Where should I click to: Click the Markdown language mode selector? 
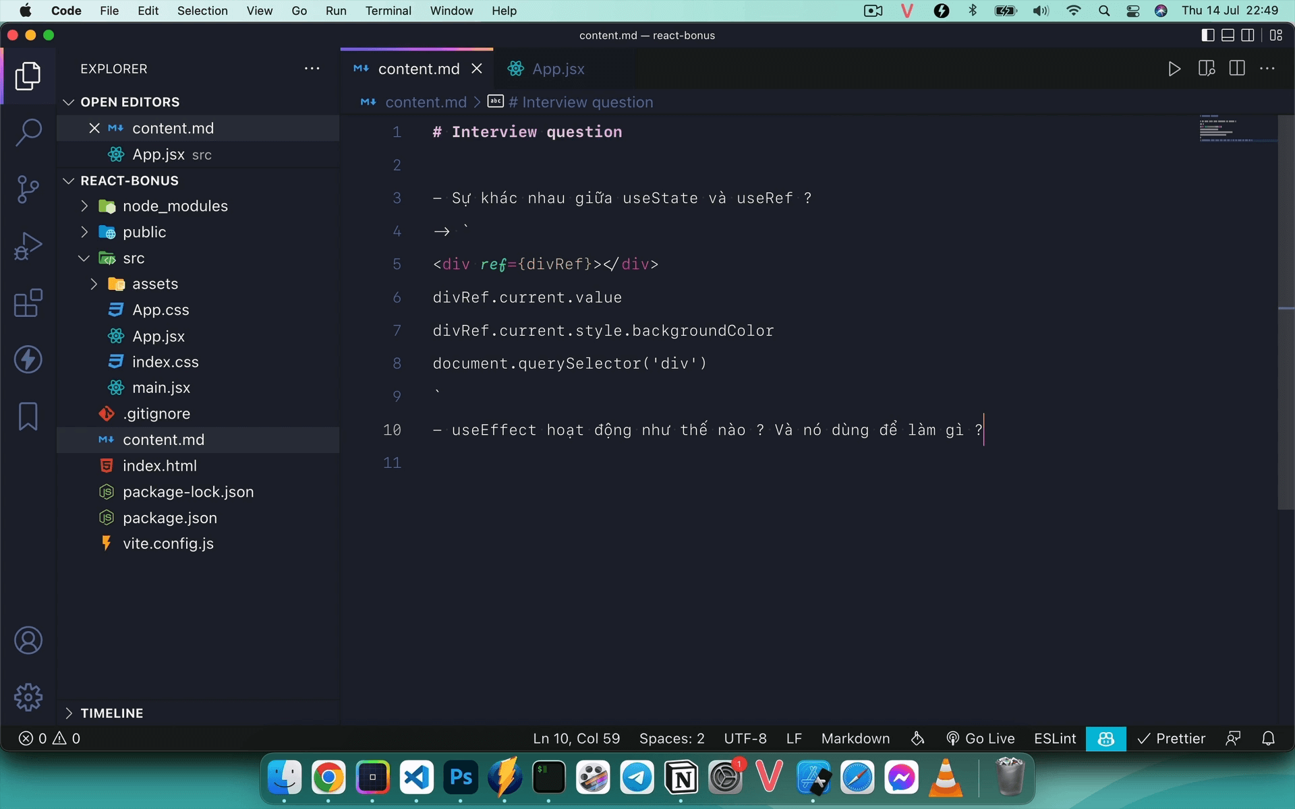[855, 738]
